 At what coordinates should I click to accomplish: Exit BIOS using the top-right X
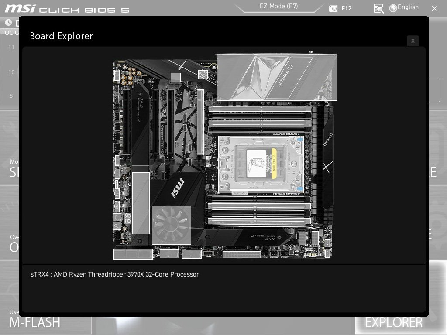pyautogui.click(x=434, y=9)
